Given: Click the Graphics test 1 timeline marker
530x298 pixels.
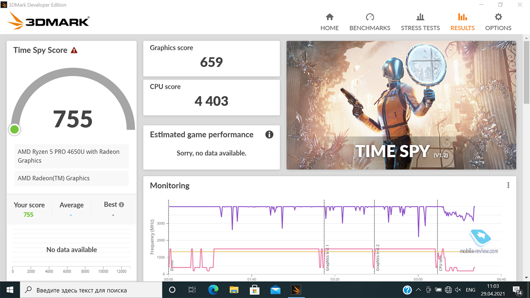Looking at the screenshot, I should 328,257.
